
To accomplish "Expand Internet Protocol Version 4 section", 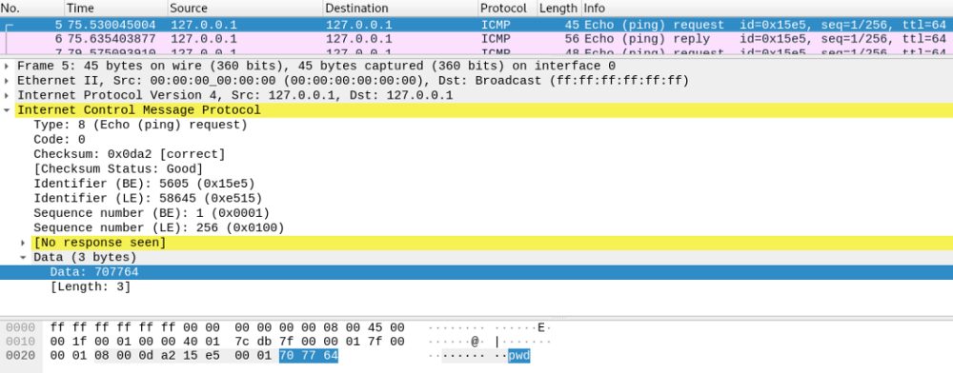I will (6, 95).
